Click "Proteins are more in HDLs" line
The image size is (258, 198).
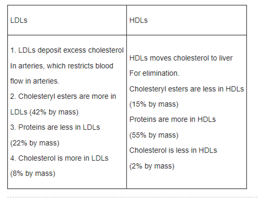(x=172, y=120)
